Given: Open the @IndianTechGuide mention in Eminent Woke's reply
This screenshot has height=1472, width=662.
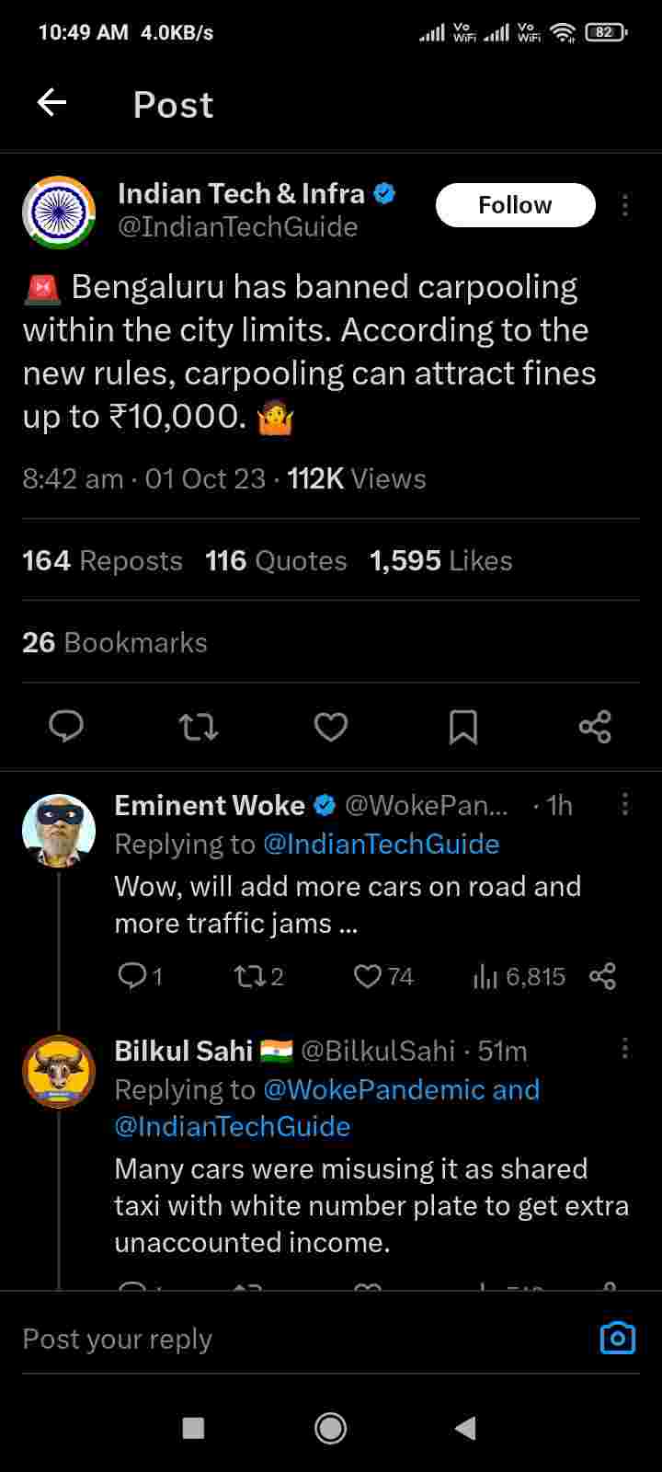Looking at the screenshot, I should pos(381,844).
